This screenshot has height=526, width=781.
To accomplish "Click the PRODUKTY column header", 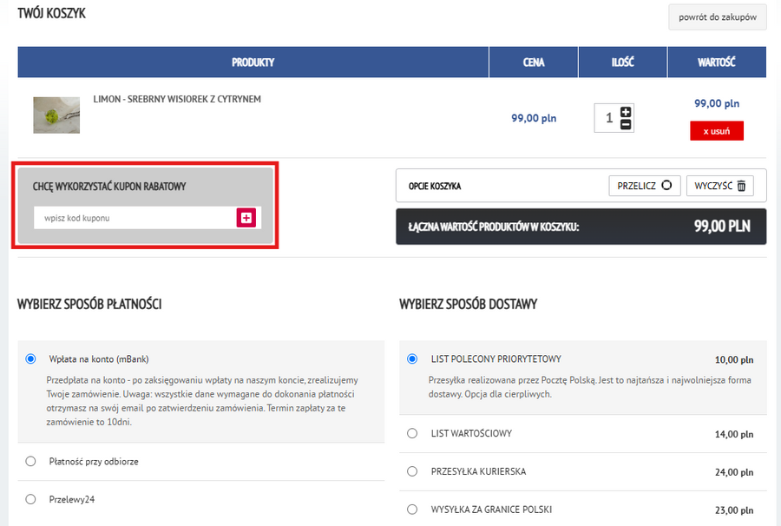I will click(x=253, y=62).
